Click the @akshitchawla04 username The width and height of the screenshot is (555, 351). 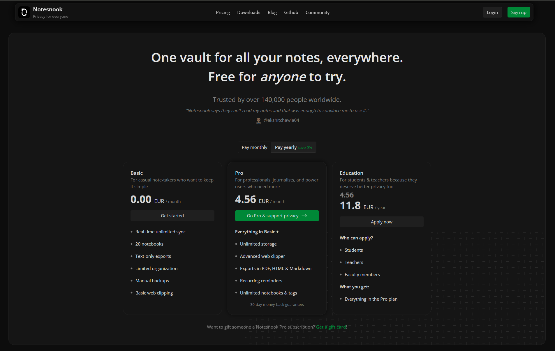pos(281,120)
